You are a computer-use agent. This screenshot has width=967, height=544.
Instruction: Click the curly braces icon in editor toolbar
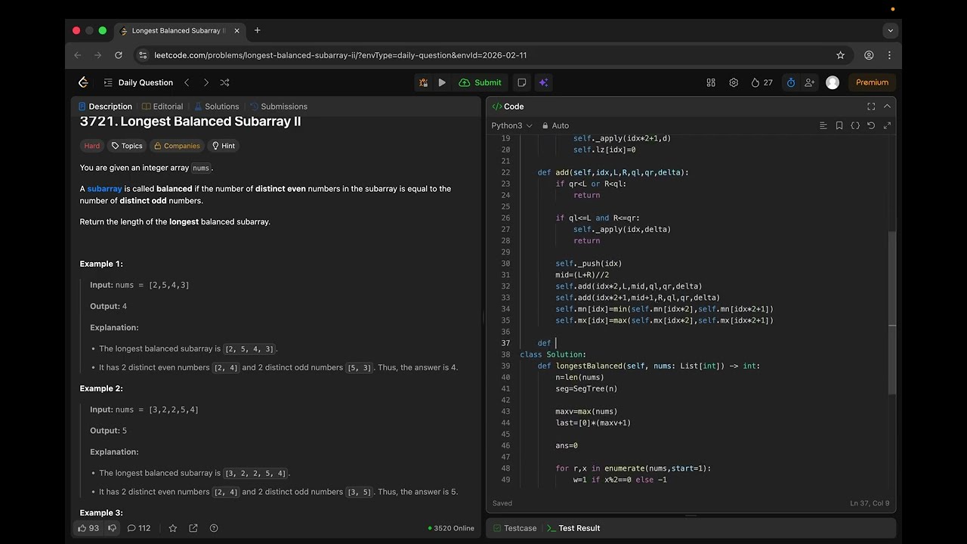coord(855,125)
